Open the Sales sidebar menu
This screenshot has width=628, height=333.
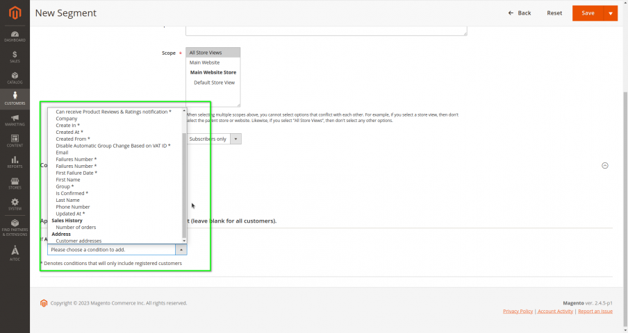click(15, 57)
